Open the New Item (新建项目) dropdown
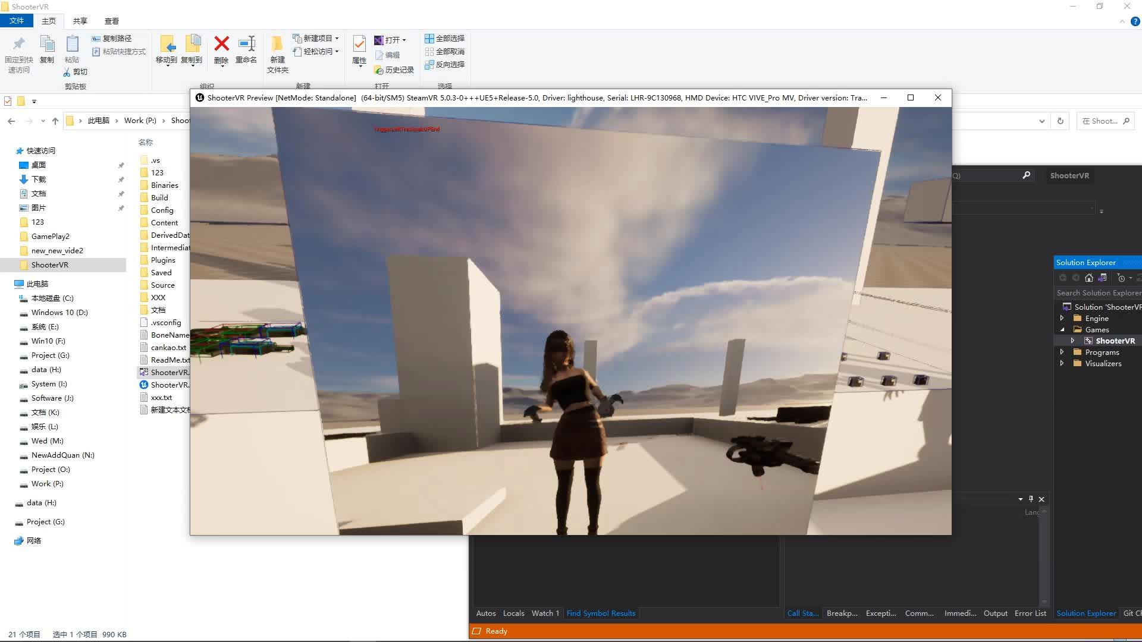Screen dimensions: 1142x642 pyautogui.click(x=316, y=38)
